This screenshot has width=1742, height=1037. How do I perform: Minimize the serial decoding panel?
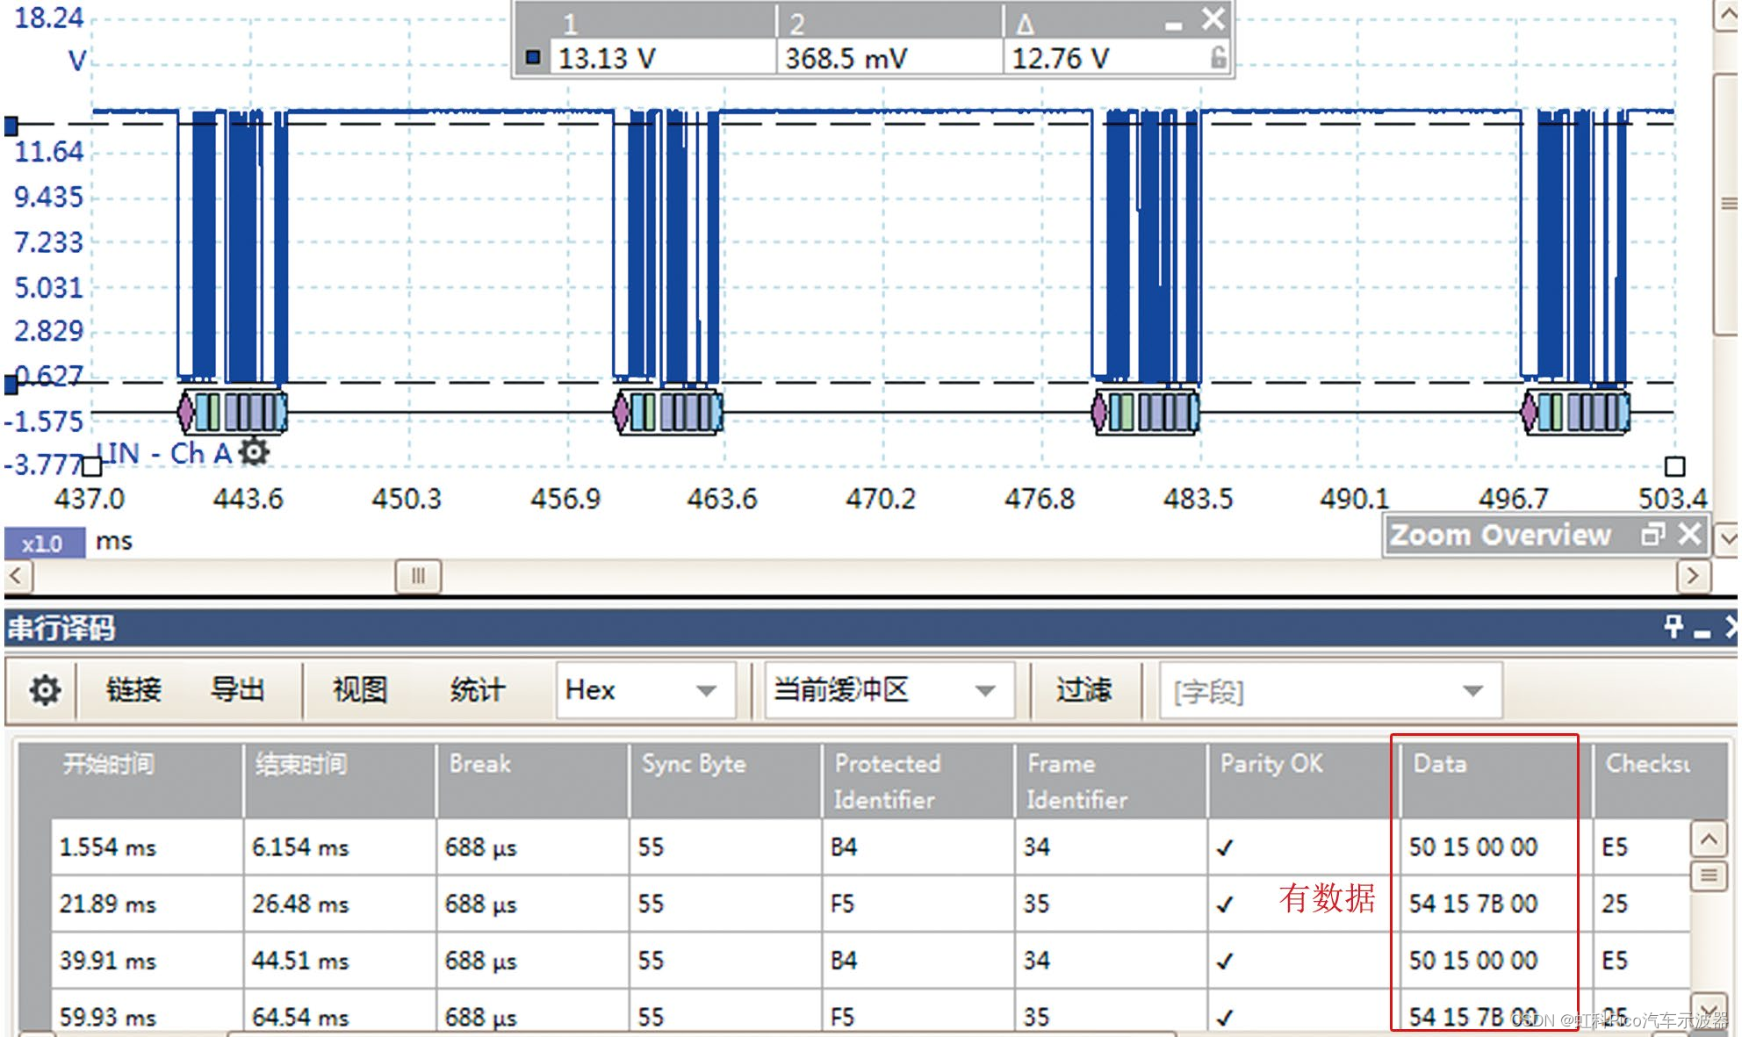(x=1702, y=632)
